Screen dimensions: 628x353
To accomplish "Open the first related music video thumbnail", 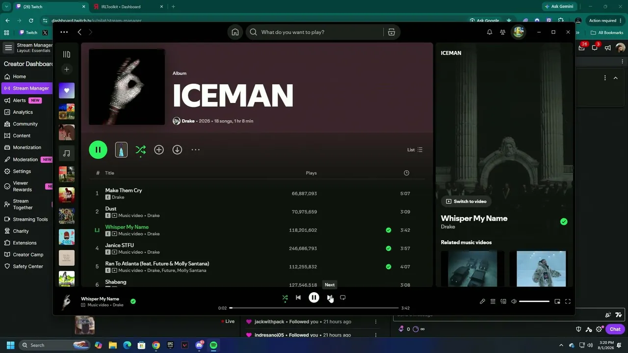I will click(x=472, y=269).
